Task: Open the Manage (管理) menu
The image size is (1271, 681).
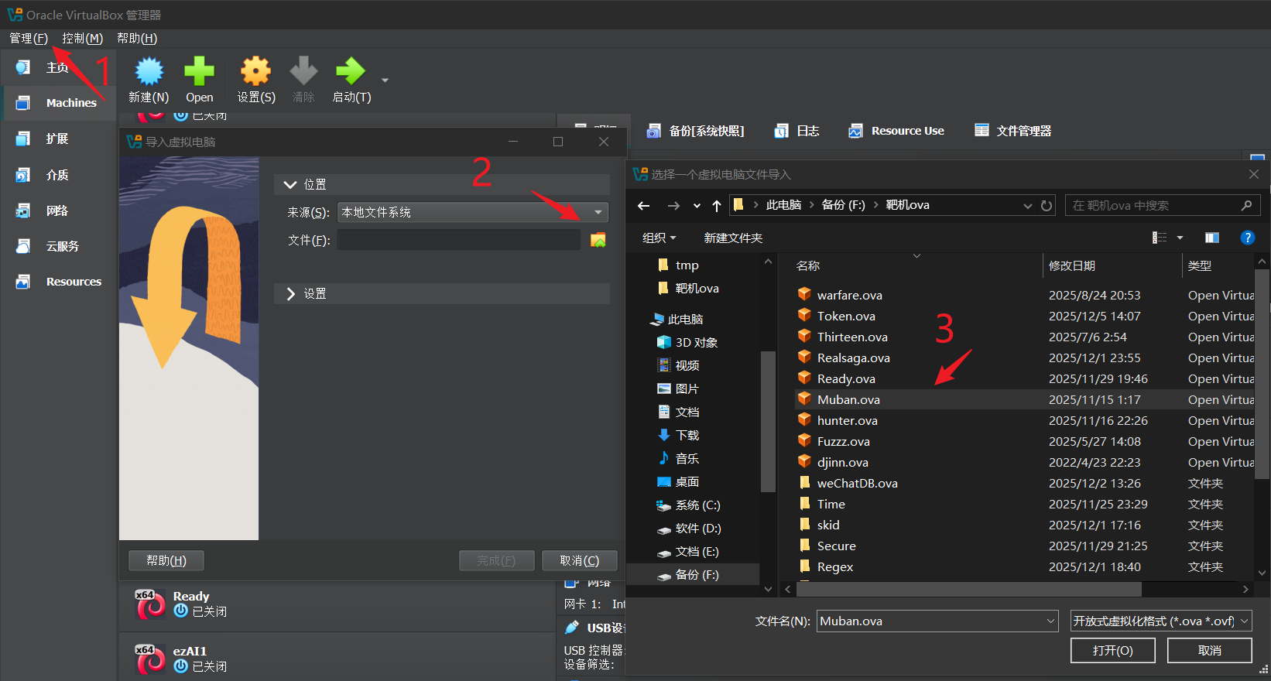Action: tap(29, 39)
